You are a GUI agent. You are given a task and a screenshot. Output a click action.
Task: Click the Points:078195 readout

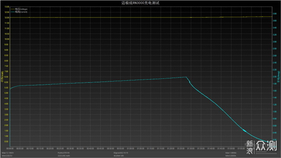[x=64, y=153]
